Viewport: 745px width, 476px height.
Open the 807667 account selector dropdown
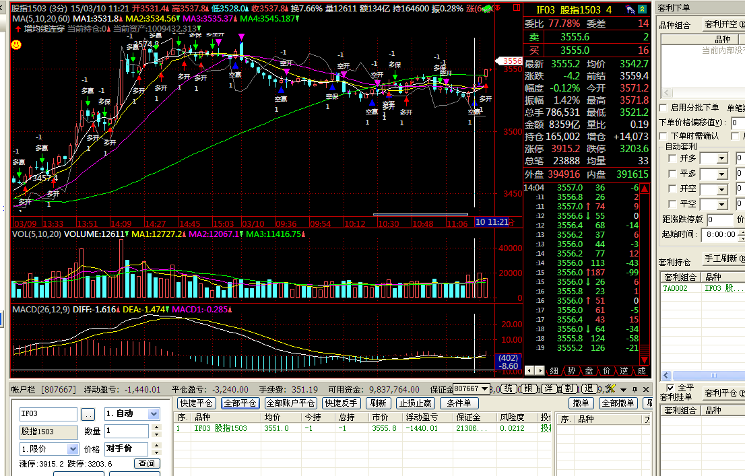pos(484,388)
